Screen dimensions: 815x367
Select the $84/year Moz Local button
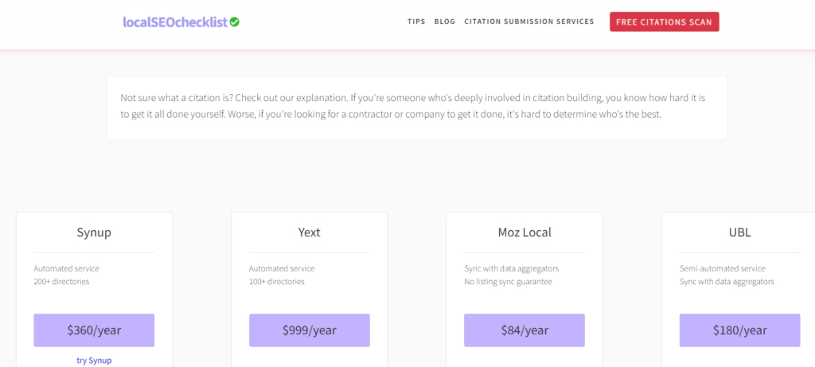pos(524,330)
